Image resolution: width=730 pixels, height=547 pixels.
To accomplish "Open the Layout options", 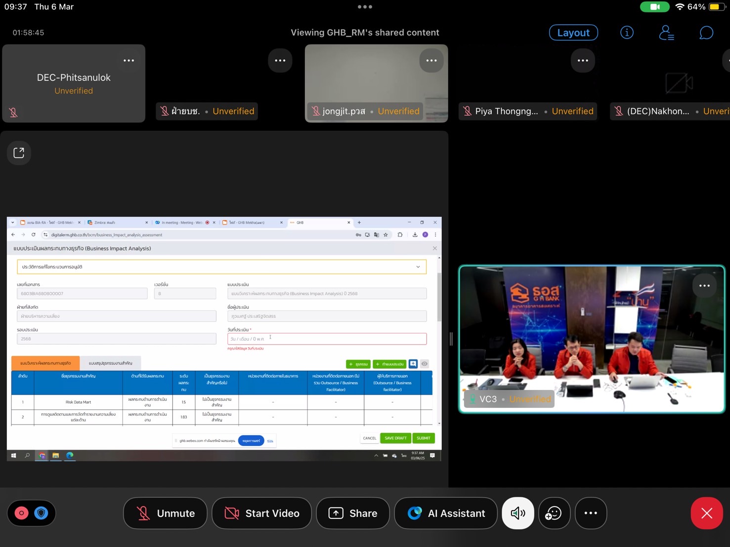I will point(573,33).
